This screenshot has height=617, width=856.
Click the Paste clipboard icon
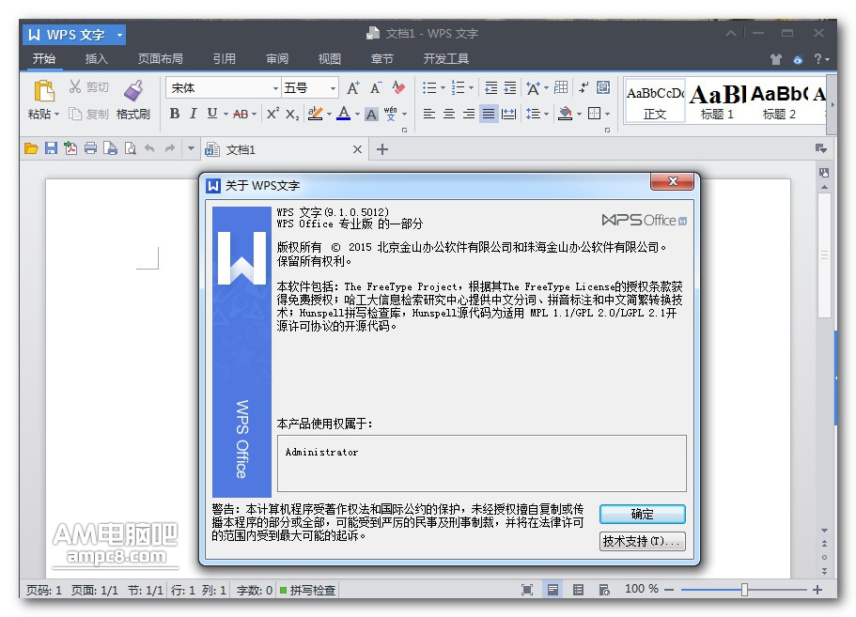point(43,90)
